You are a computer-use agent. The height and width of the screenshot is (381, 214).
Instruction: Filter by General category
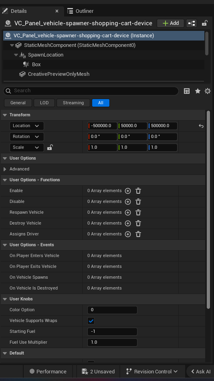tap(18, 103)
